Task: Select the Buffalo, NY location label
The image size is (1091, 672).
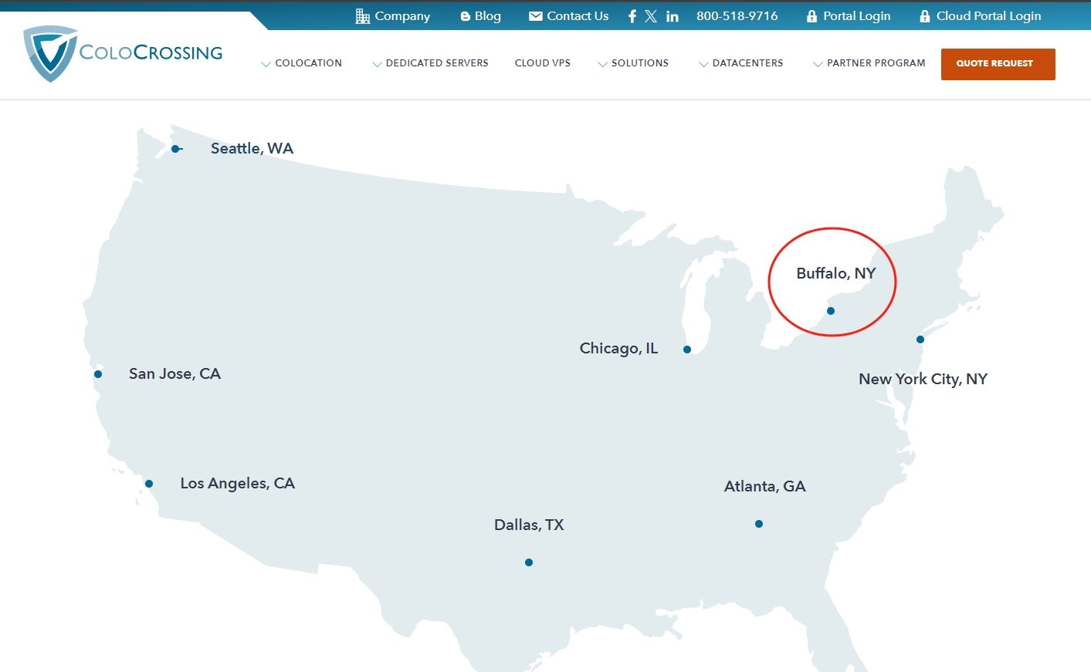Action: 836,273
